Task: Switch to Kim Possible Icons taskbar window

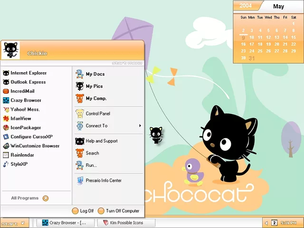Action: [x=126, y=223]
